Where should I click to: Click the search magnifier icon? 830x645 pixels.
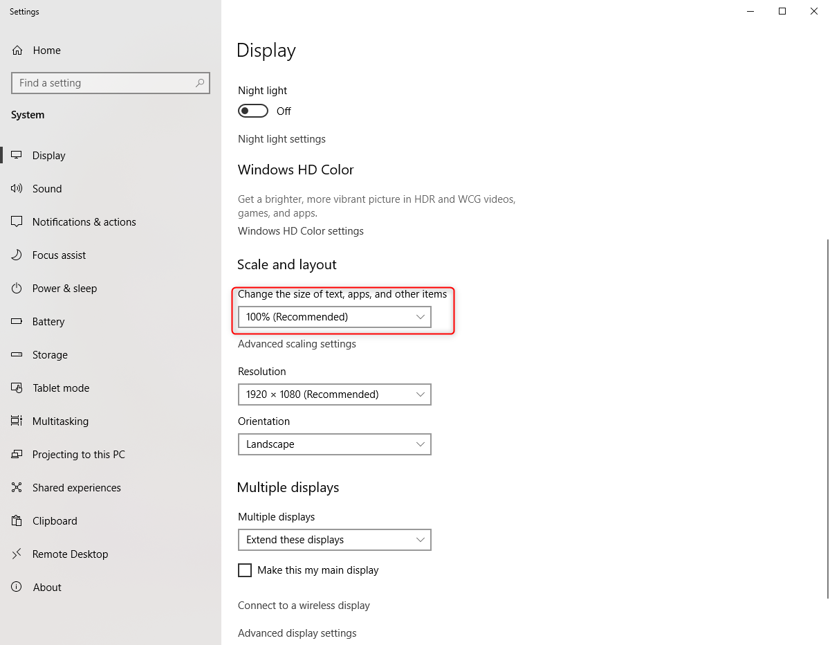[x=200, y=83]
